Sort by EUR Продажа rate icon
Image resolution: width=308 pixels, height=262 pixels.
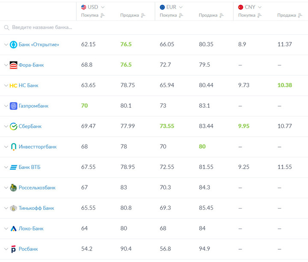click(222, 15)
